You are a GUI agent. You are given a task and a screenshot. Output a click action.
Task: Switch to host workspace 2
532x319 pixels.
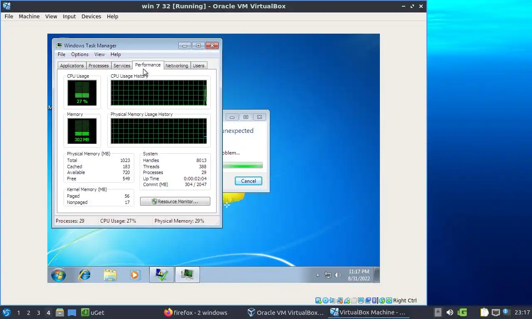[28, 313]
